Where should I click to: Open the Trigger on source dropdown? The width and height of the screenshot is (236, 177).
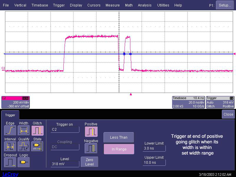pyautogui.click(x=65, y=130)
